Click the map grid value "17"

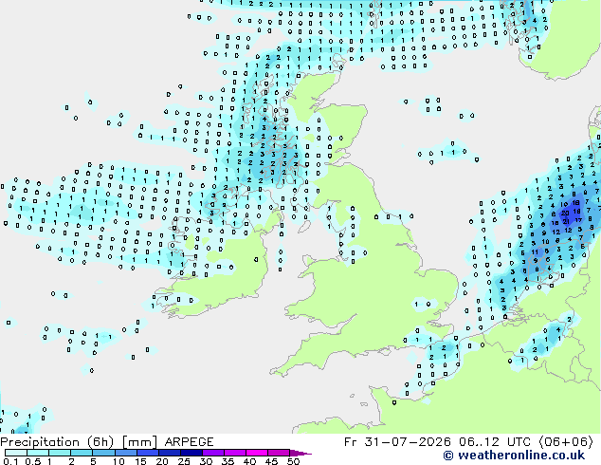(x=578, y=220)
